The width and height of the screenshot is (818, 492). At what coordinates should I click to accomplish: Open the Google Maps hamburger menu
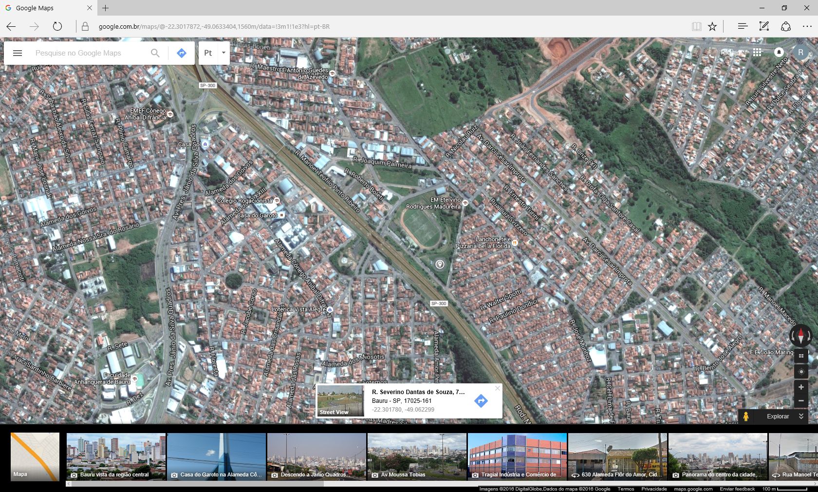pos(18,53)
